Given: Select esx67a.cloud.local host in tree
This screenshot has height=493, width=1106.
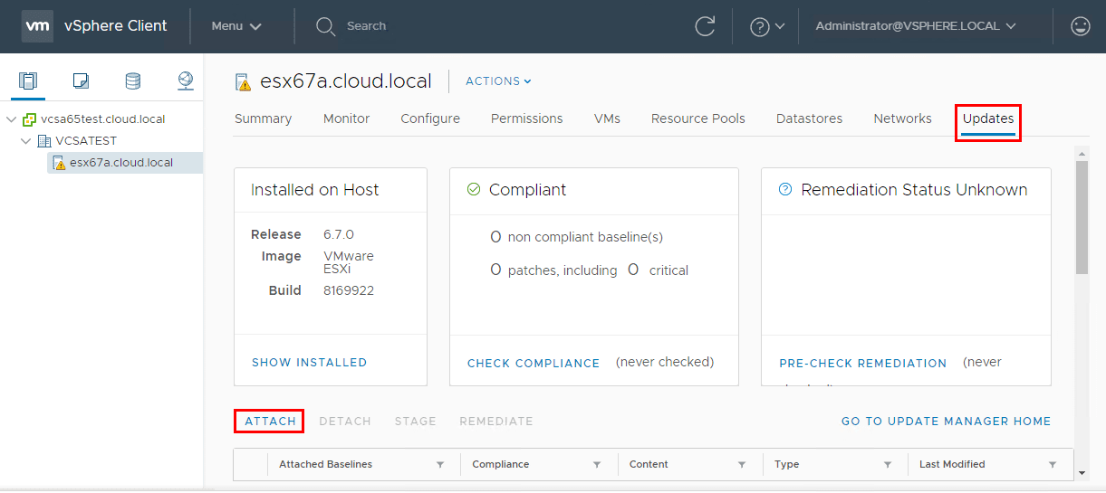Looking at the screenshot, I should (x=120, y=163).
